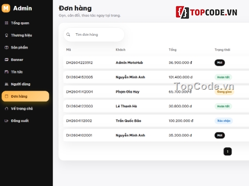Click Hoàn tất status of order DH2604152005
249x186 pixels.
click(x=223, y=77)
